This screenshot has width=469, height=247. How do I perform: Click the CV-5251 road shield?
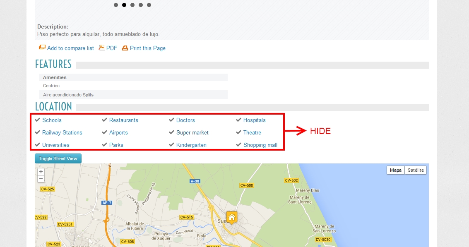tap(65, 224)
